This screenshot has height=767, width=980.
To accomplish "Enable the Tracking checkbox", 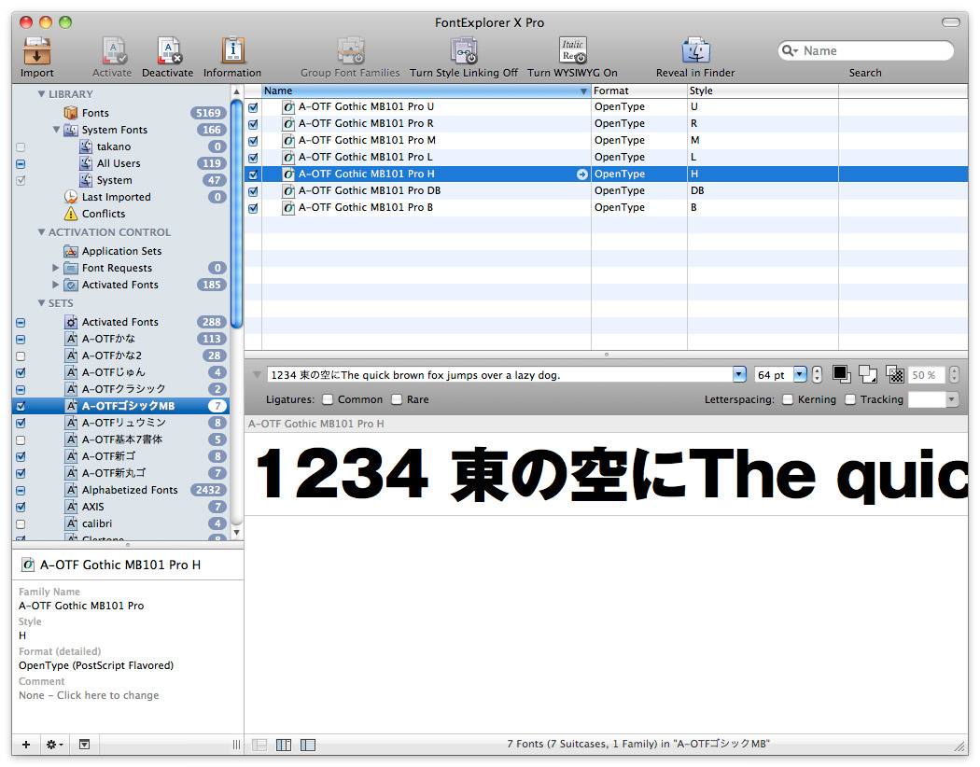I will pyautogui.click(x=850, y=399).
